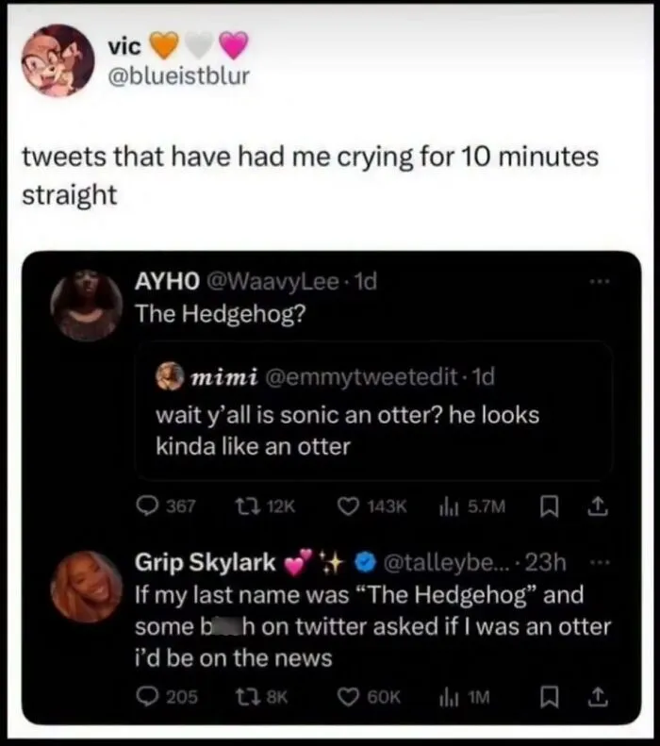
Task: Share AYHO's tweet via share icon
Action: click(x=598, y=506)
